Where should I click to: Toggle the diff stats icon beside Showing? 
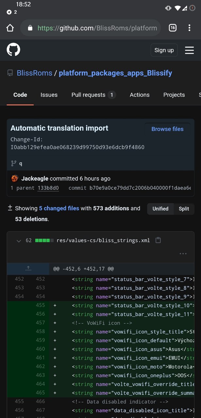10,208
